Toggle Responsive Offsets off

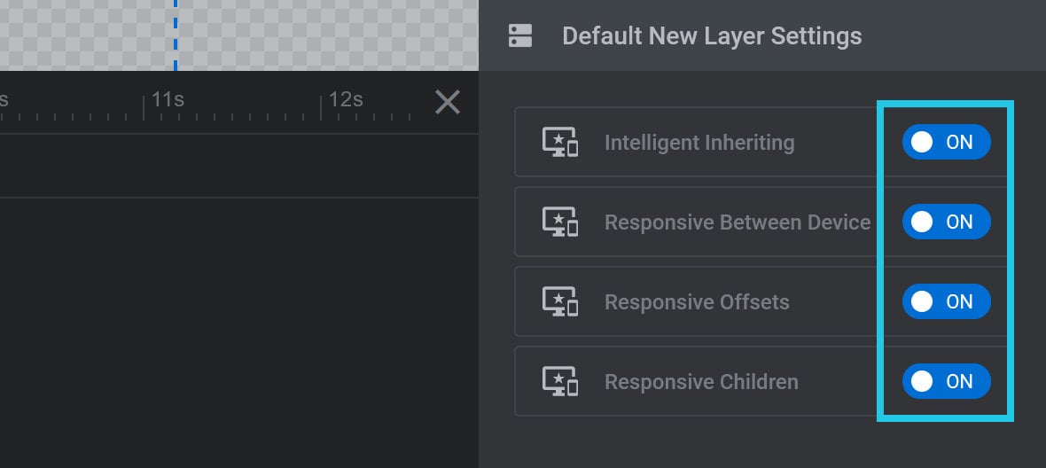pyautogui.click(x=947, y=301)
